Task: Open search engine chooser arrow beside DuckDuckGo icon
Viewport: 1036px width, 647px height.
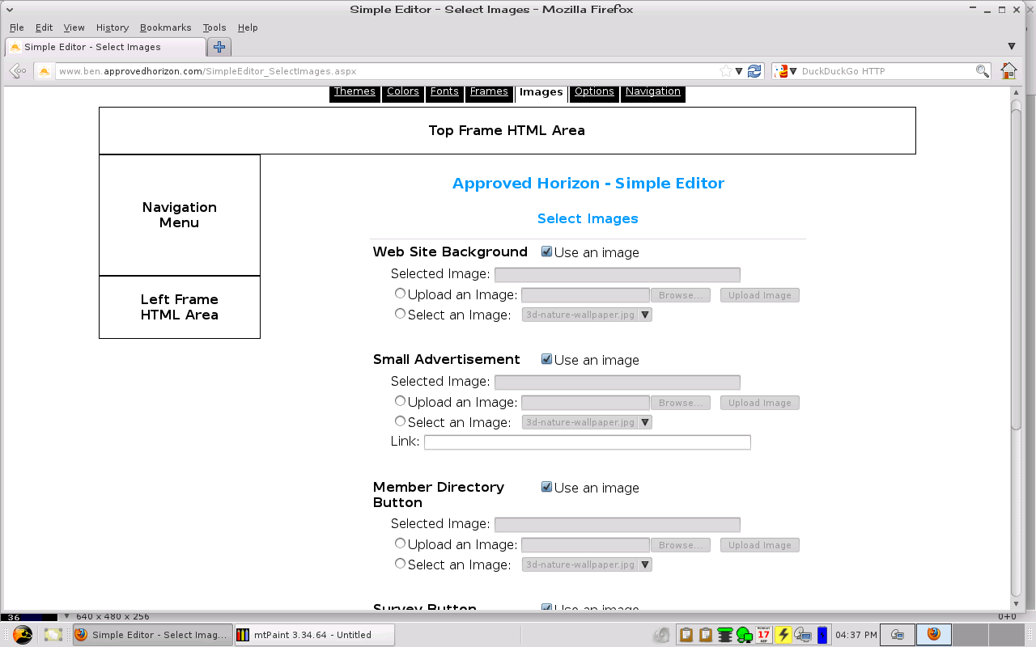Action: (x=793, y=71)
